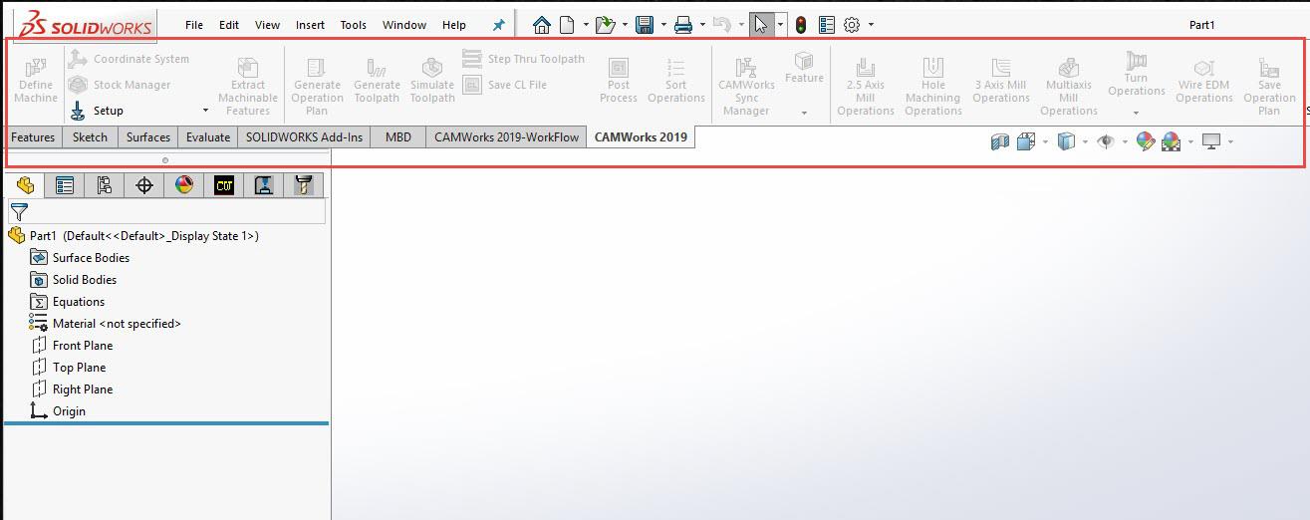Viewport: 1310px width, 520px height.
Task: Click the Rebuild traffic light icon
Action: coord(800,25)
